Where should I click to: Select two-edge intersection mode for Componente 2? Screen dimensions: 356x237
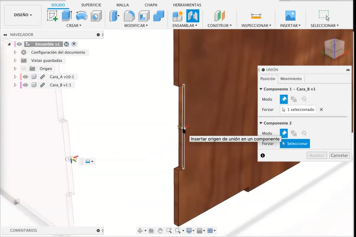(x=304, y=133)
